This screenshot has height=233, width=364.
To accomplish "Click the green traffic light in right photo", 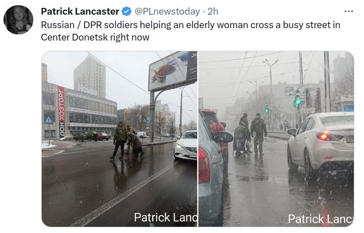I will point(298,101).
